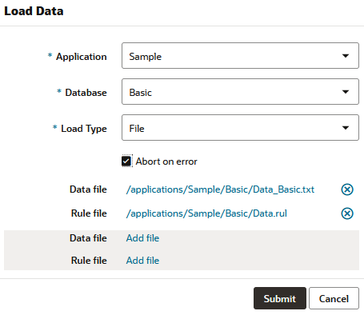The width and height of the screenshot is (364, 315).
Task: Cancel the Load Data dialog
Action: [334, 298]
